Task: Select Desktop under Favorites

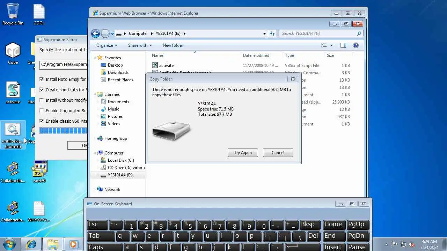Action: [x=115, y=65]
